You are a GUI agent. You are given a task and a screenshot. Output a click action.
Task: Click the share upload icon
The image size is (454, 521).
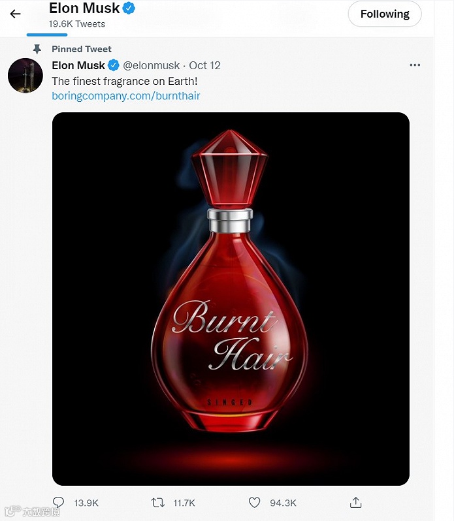coord(356,502)
